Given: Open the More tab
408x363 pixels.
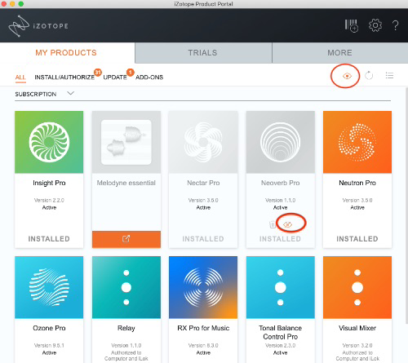Looking at the screenshot, I should (x=340, y=53).
